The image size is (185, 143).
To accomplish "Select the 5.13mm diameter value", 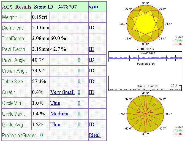I will (40, 28).
